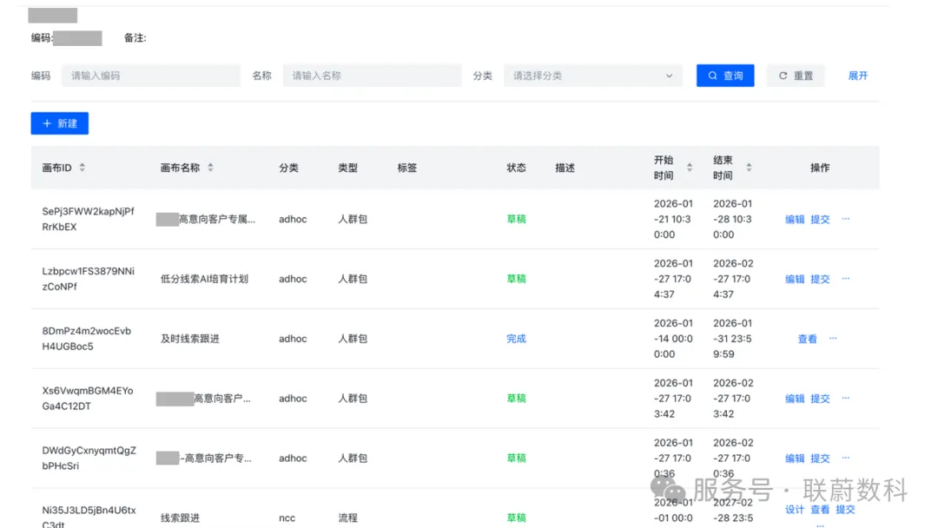The height and width of the screenshot is (528, 938).
Task: Sort rows by 结束时间 column
Action: point(749,167)
